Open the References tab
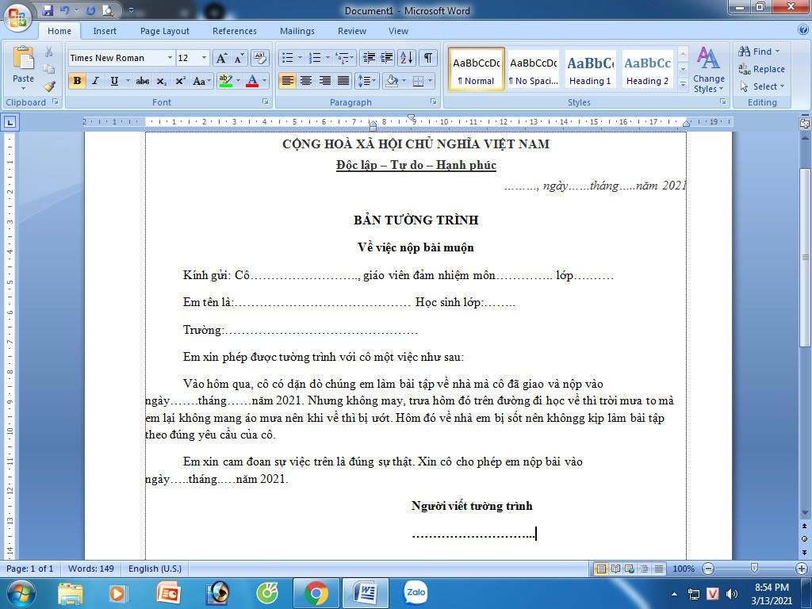 tap(235, 31)
